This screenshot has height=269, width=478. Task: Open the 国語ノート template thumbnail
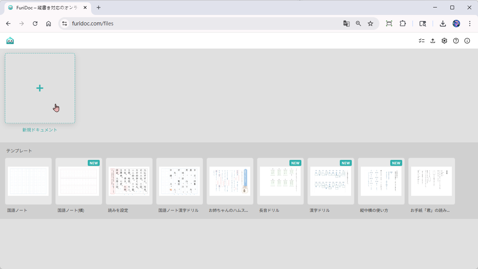pyautogui.click(x=28, y=181)
